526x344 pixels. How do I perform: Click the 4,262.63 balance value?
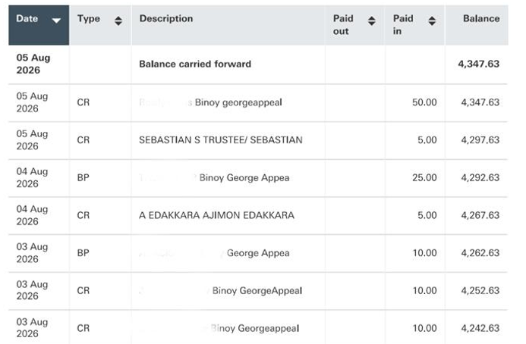[x=480, y=253]
